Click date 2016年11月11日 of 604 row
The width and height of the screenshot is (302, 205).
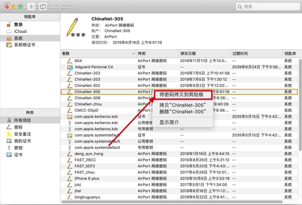click(x=204, y=61)
